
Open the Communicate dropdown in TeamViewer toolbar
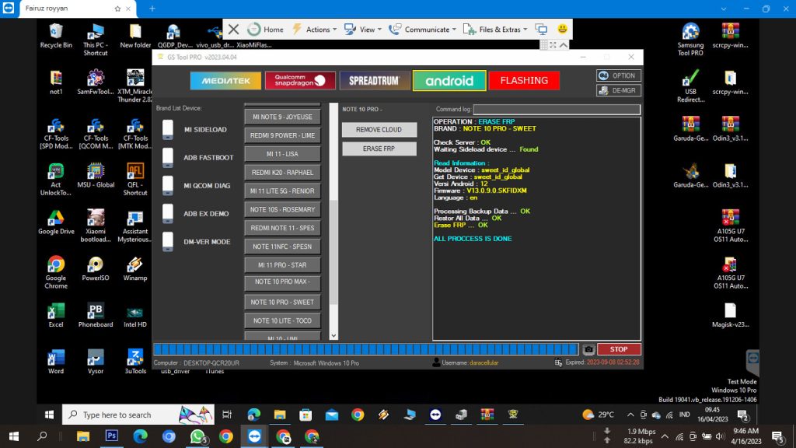pyautogui.click(x=422, y=30)
